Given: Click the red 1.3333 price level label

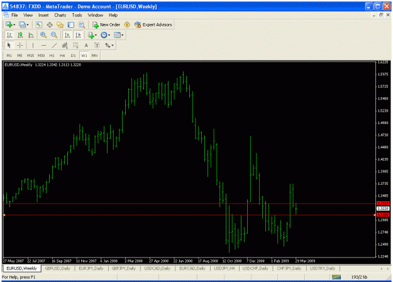Looking at the screenshot, I should [x=383, y=204].
